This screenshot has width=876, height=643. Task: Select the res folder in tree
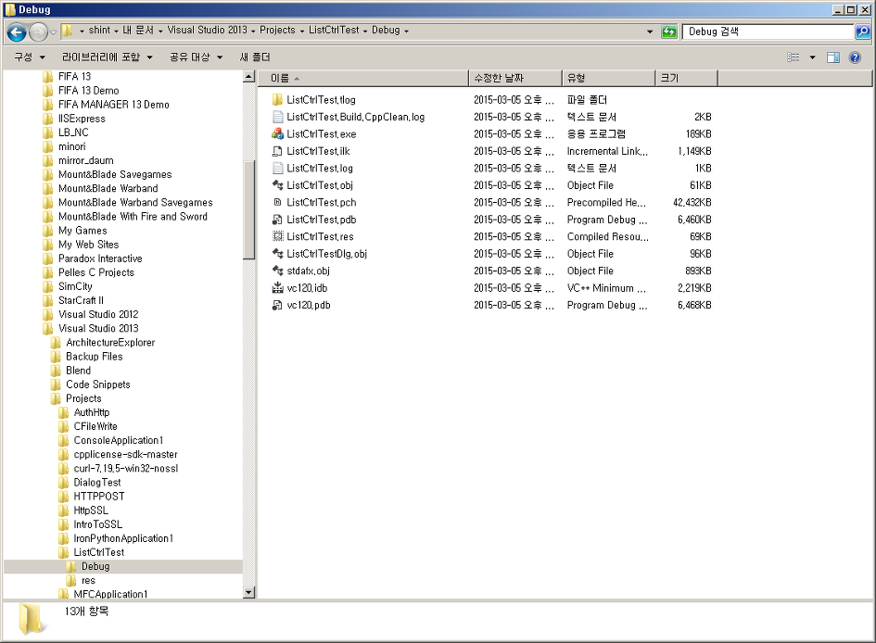click(88, 581)
